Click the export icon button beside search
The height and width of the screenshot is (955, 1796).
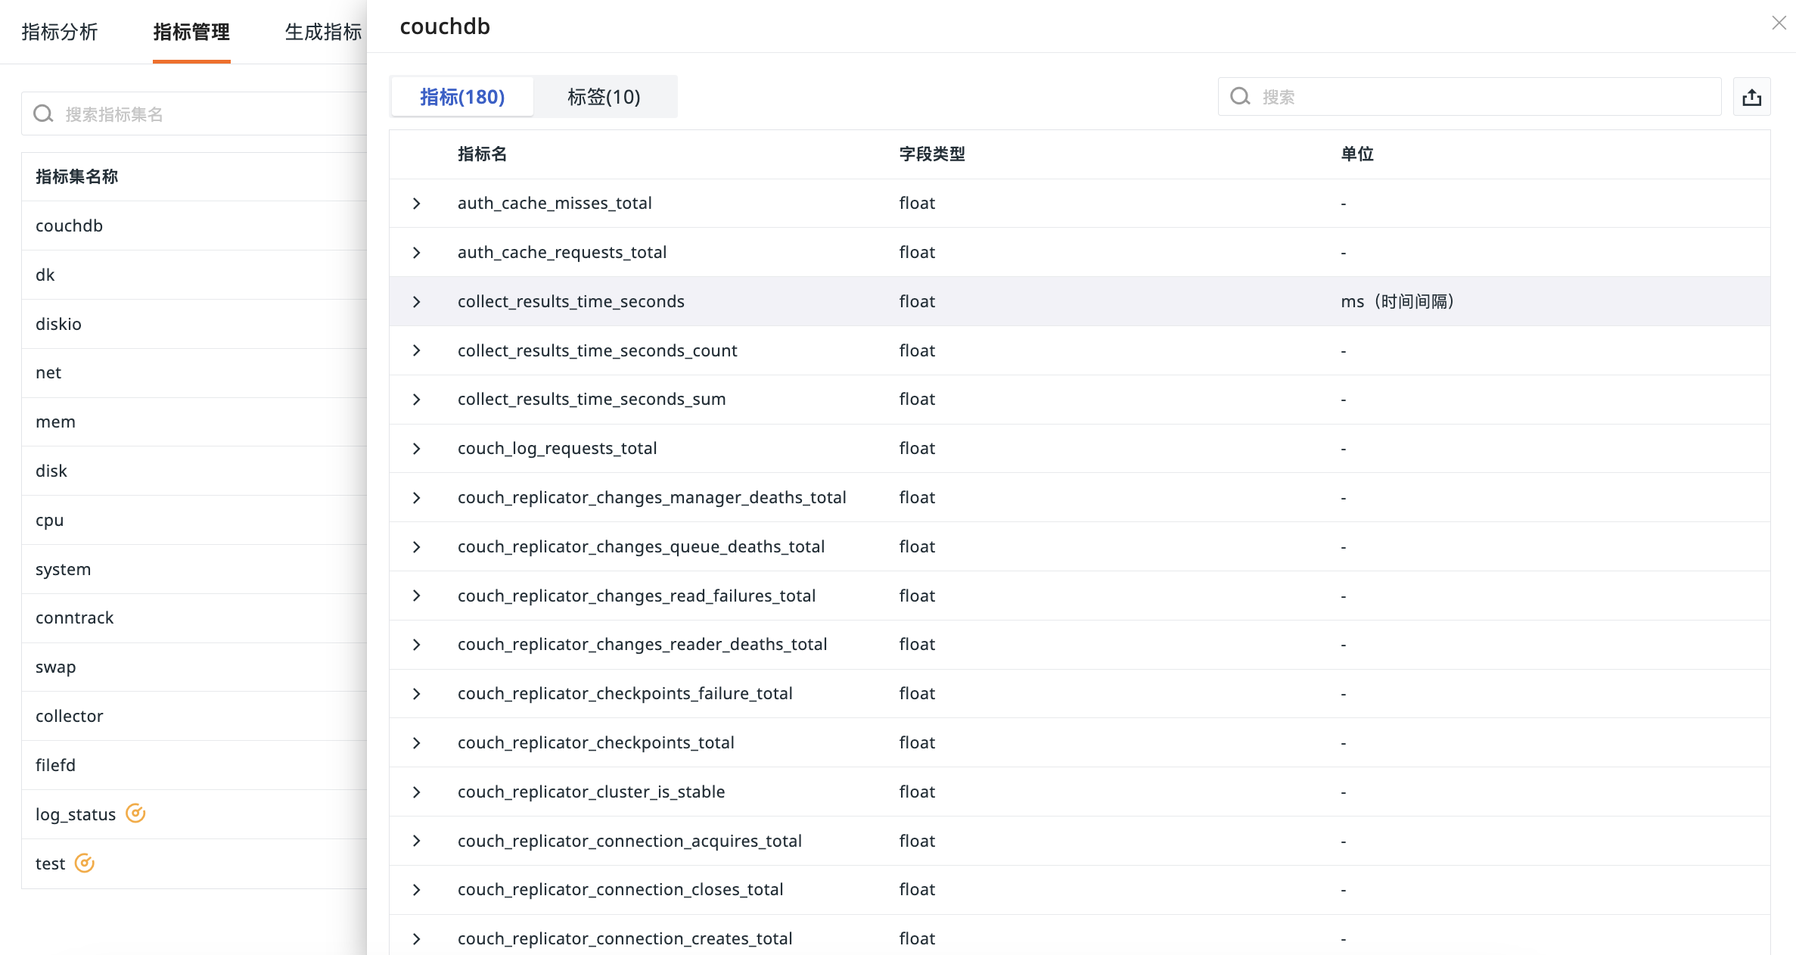1751,97
